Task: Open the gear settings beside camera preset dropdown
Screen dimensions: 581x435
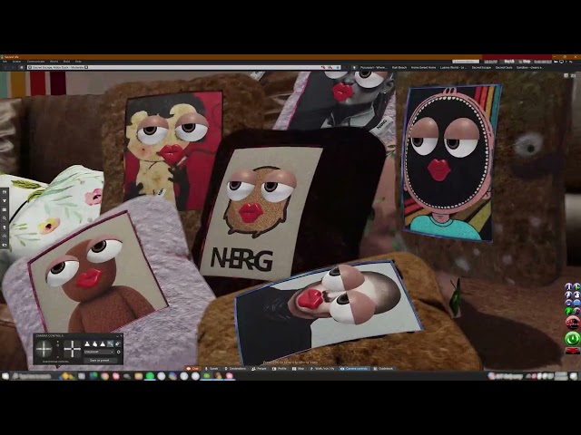Action: (119, 353)
